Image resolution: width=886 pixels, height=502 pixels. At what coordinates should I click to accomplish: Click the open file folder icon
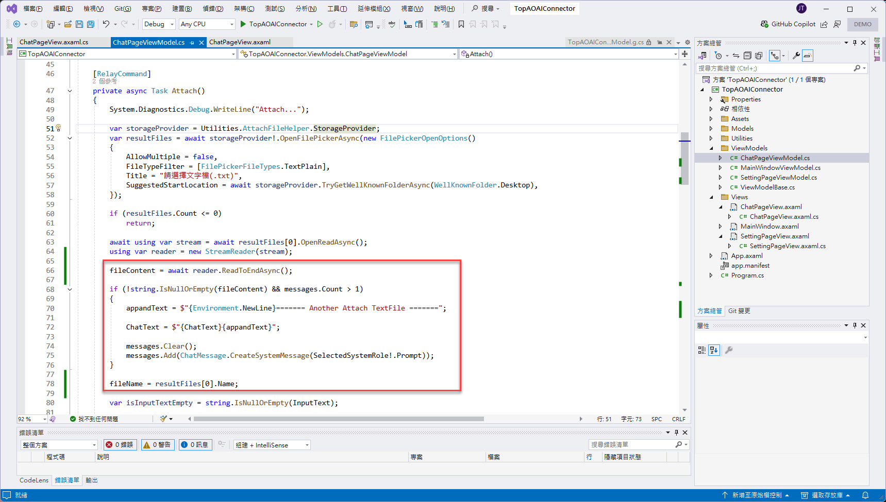tap(68, 24)
